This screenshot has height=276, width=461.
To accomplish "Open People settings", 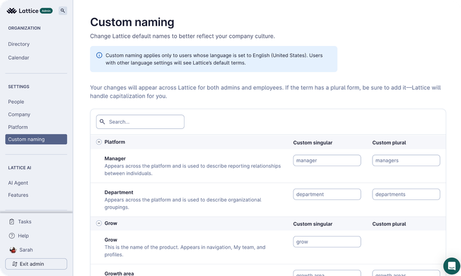I will coord(16,102).
